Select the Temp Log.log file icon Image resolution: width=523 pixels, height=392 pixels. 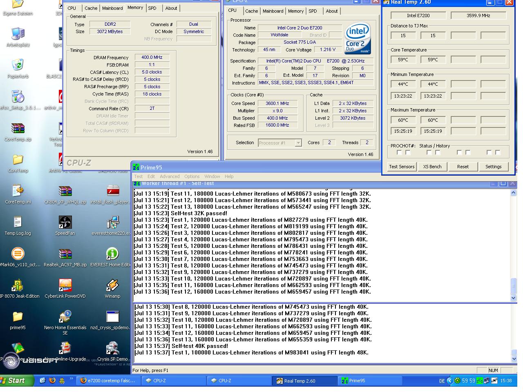pos(18,225)
